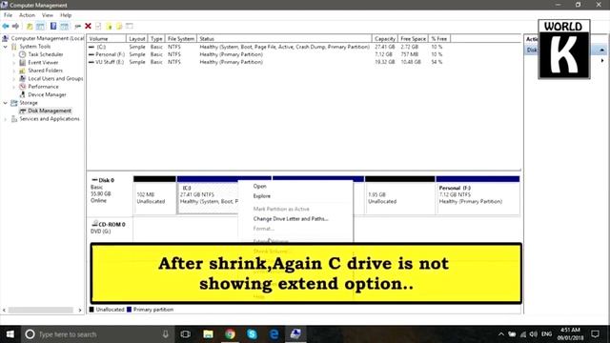Select Shared Folders in the tree
610x343 pixels.
pos(45,71)
